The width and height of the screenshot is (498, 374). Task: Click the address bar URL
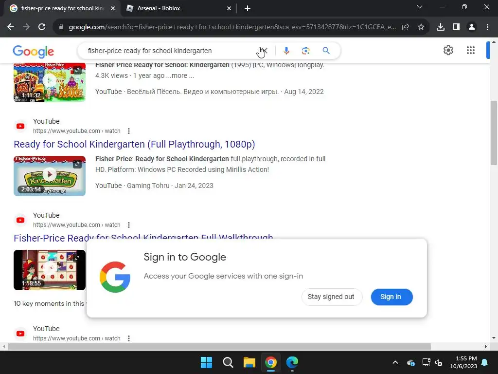pos(232,27)
